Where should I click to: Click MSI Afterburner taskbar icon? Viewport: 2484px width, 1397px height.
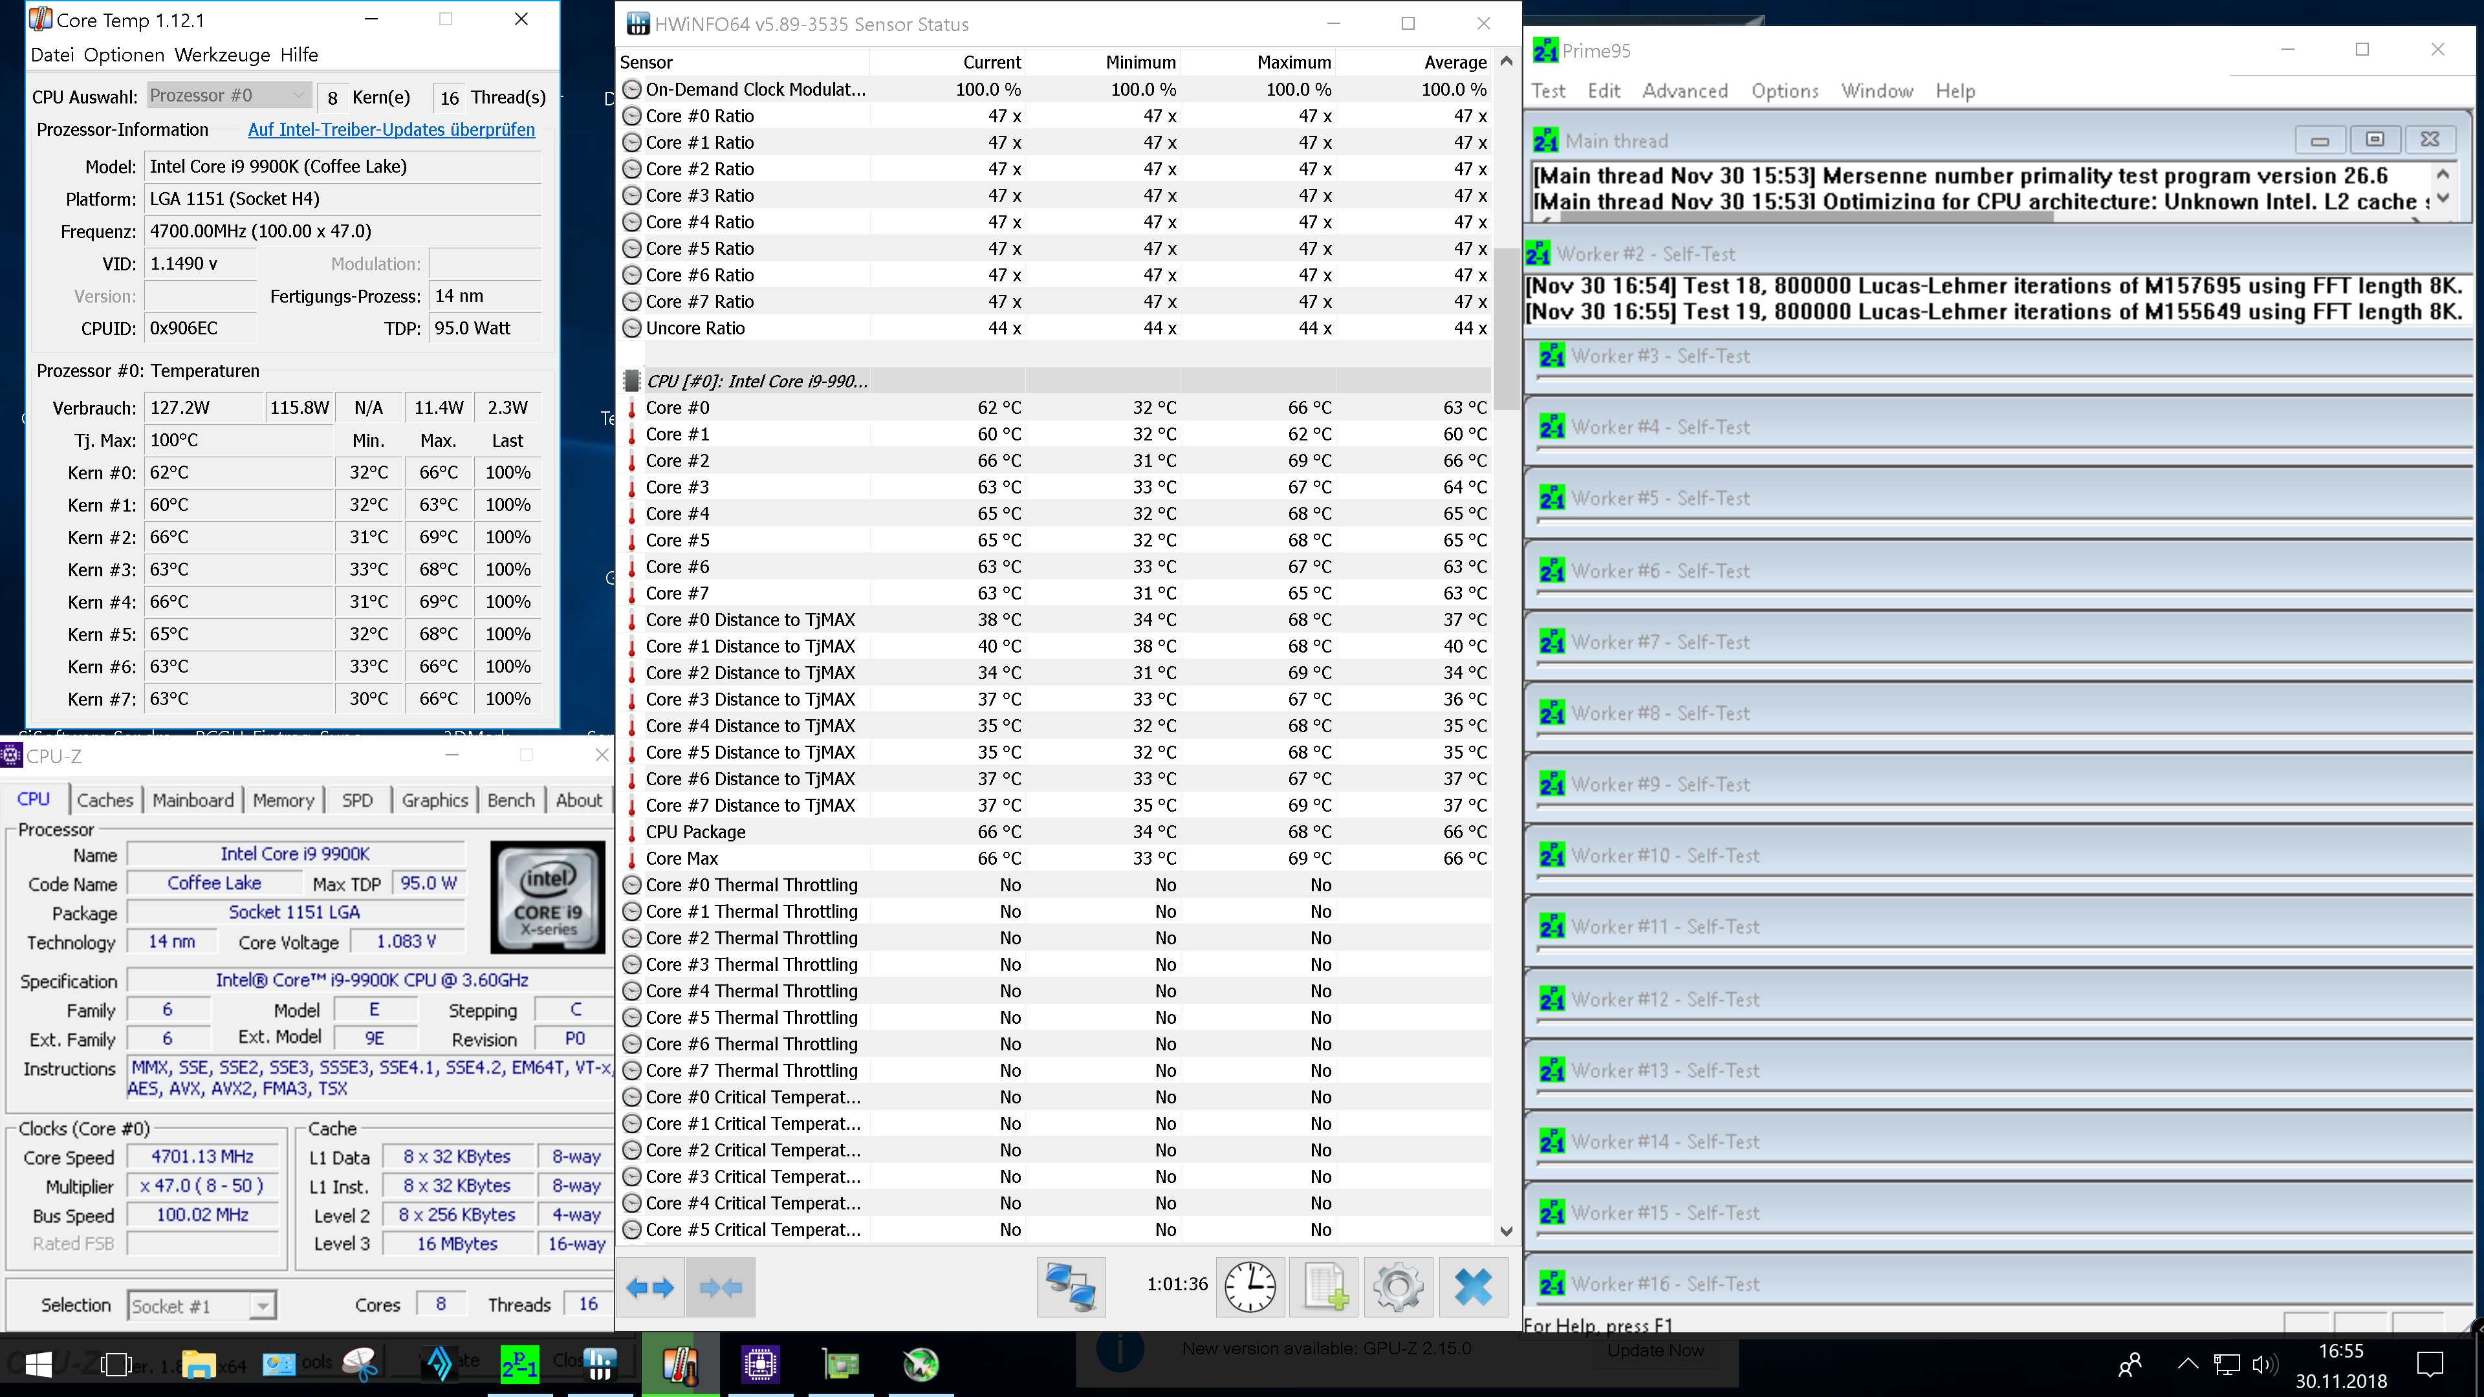pyautogui.click(x=921, y=1364)
